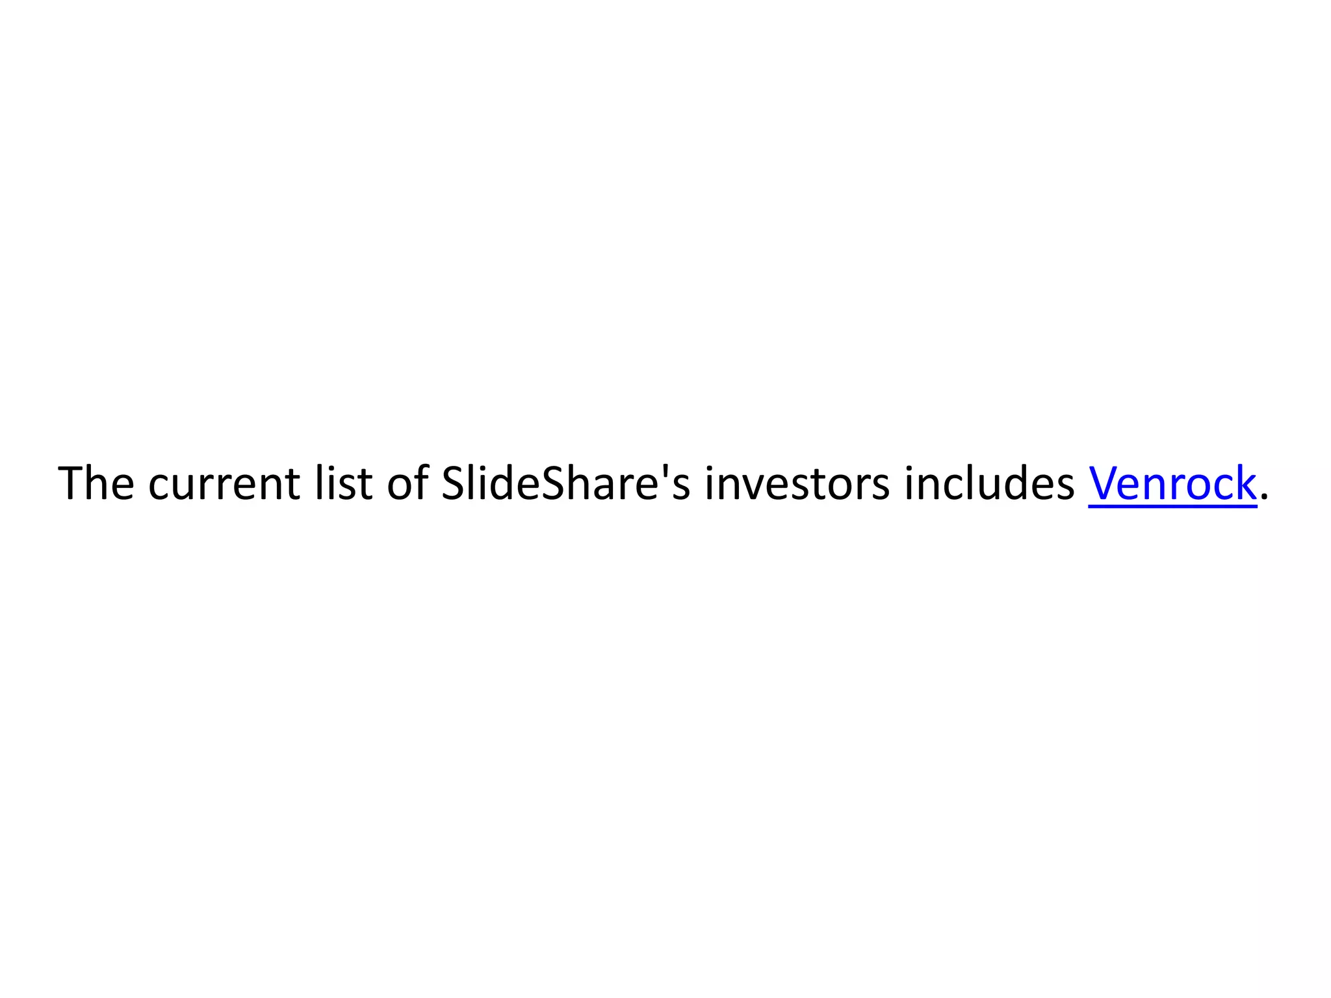The height and width of the screenshot is (998, 1331).
Task: Click the word "of" before SlideShare's
Action: 407,483
